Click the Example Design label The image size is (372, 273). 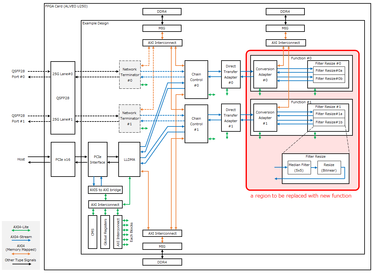[95, 23]
